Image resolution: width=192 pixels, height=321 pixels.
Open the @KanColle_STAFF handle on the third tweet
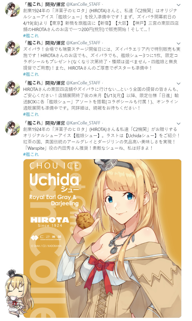click(x=83, y=83)
